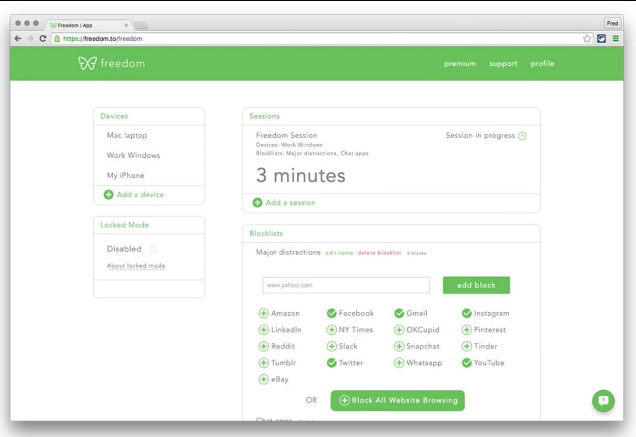Image resolution: width=636 pixels, height=437 pixels.
Task: Click the 5 blocks count label
Action: 417,253
